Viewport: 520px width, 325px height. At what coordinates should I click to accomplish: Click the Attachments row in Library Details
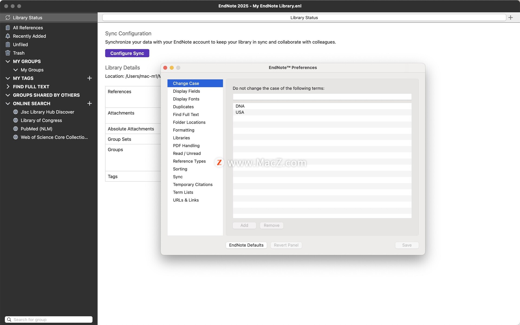pos(133,115)
